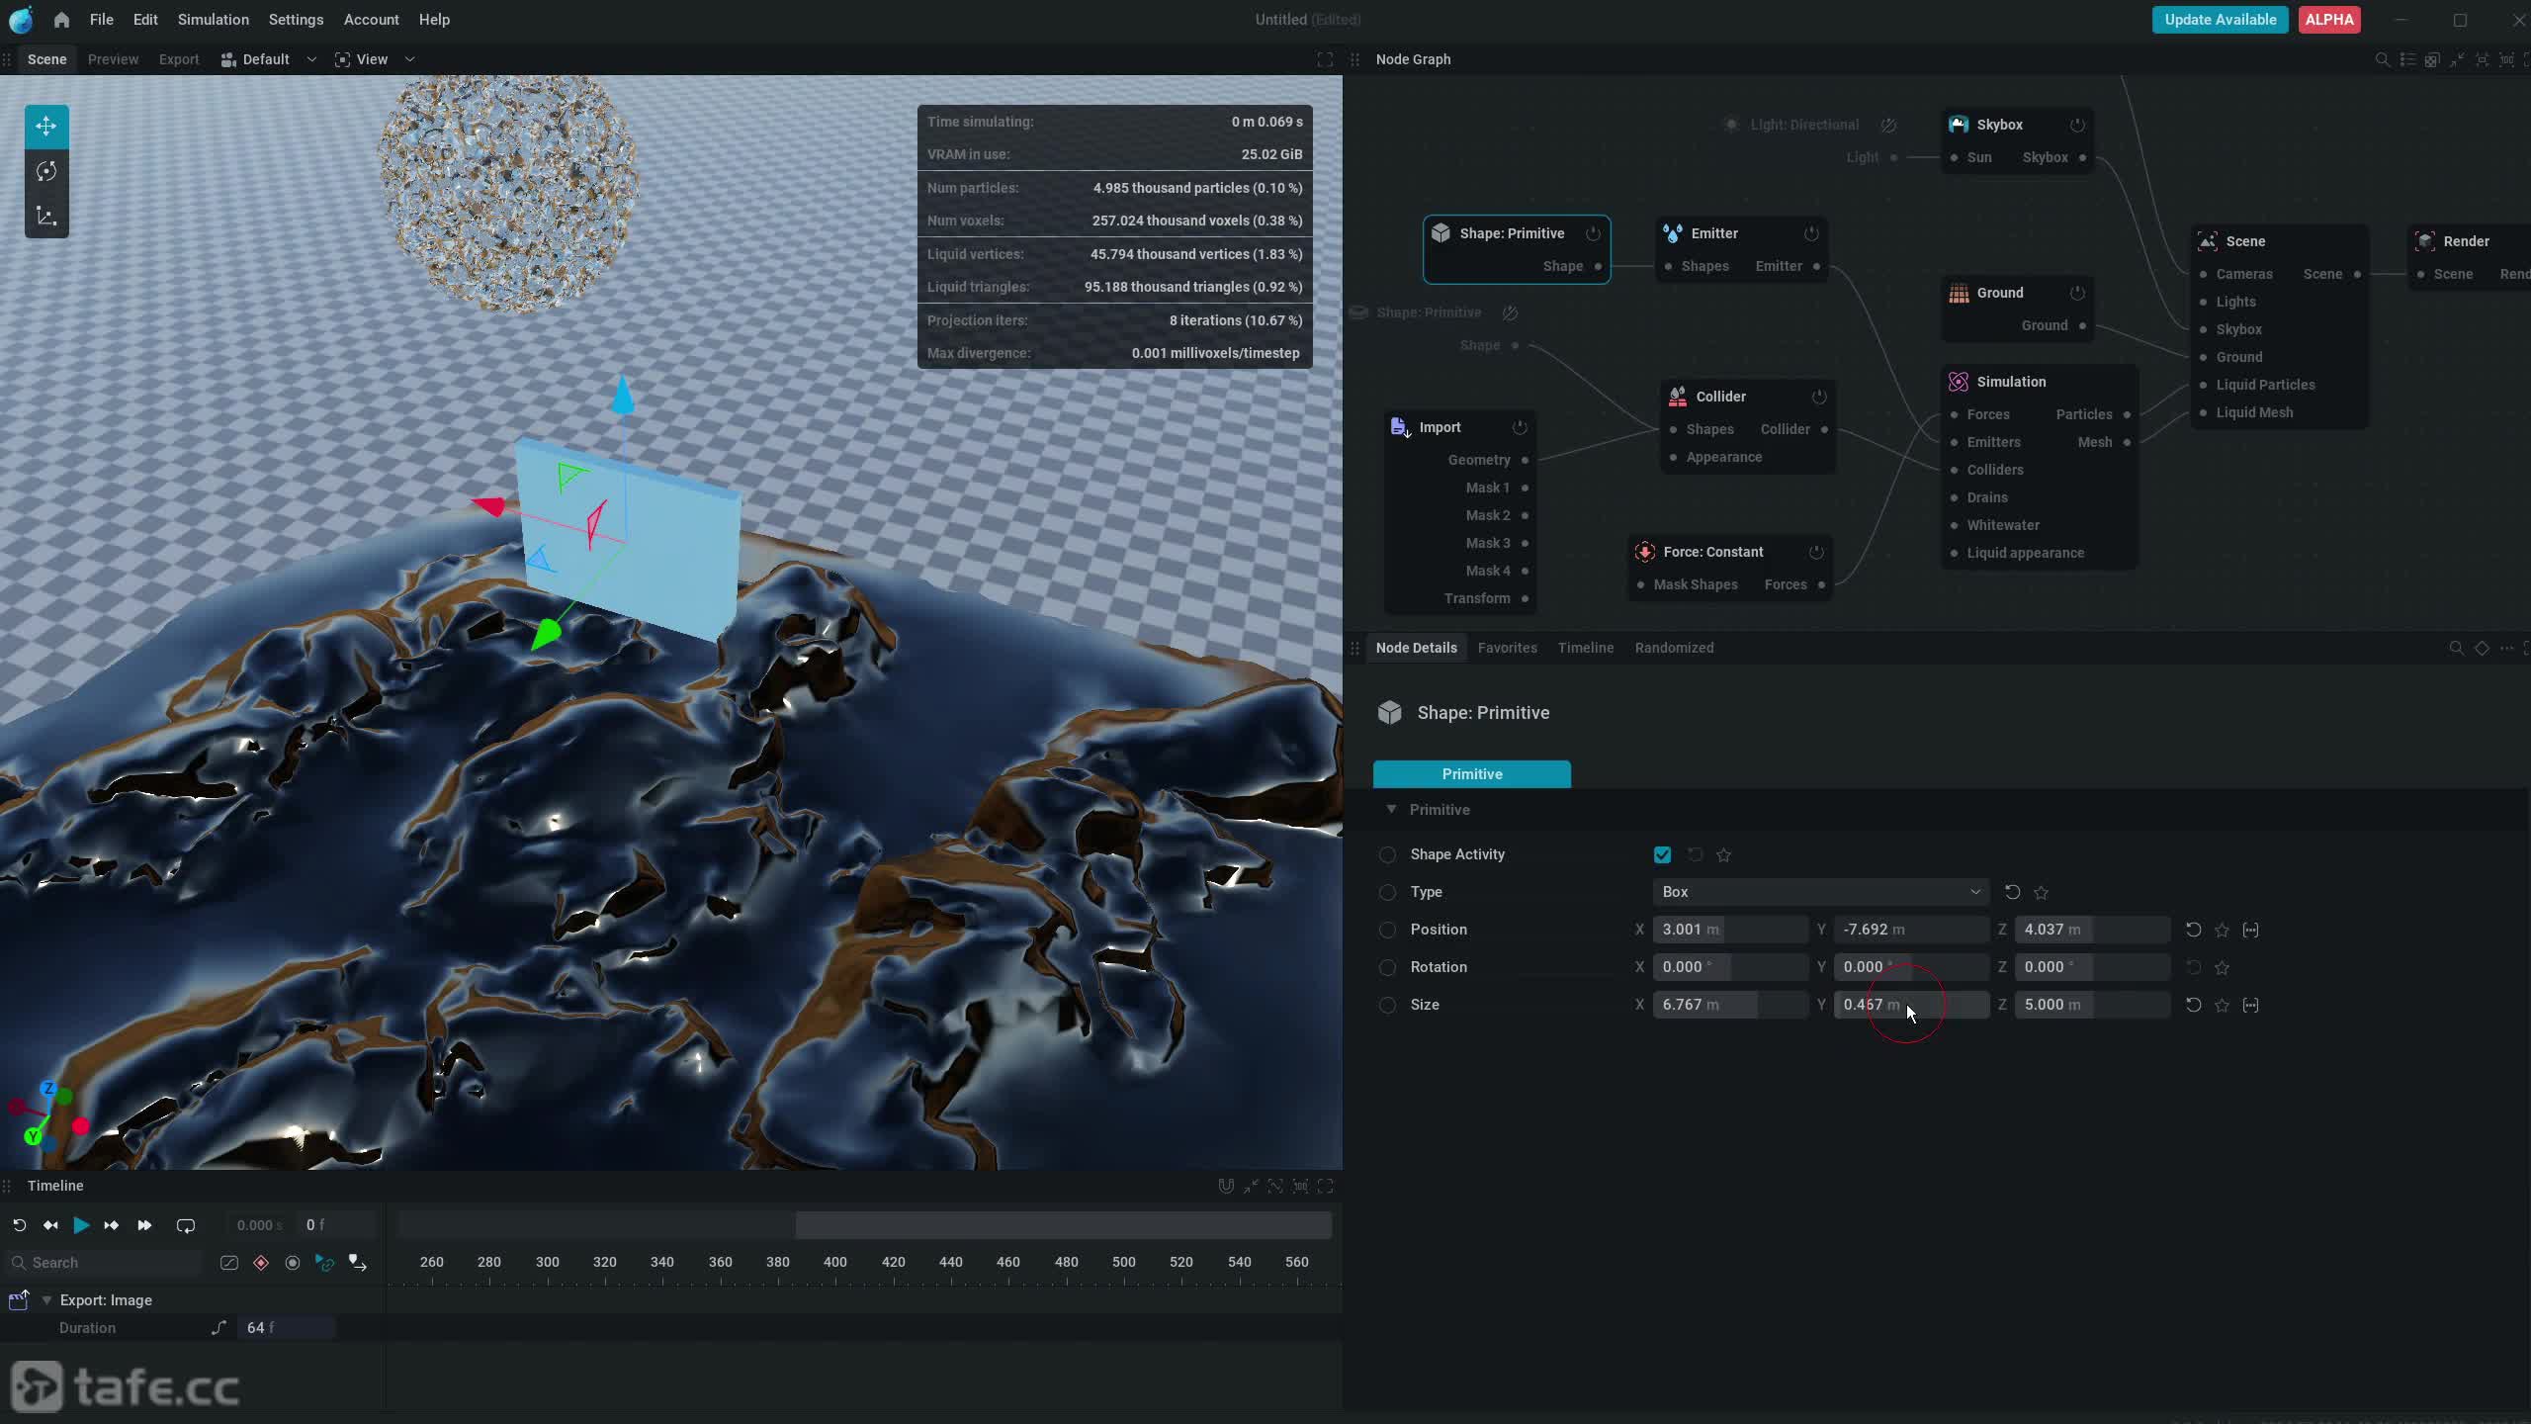Toggle the timeline snapping magnet icon
The image size is (2531, 1424).
point(1226,1186)
